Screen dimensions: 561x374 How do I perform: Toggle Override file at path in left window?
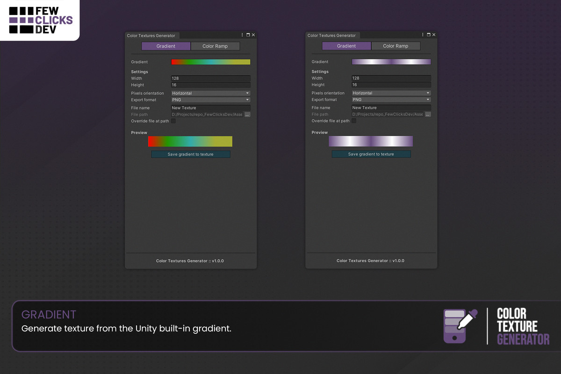click(173, 121)
